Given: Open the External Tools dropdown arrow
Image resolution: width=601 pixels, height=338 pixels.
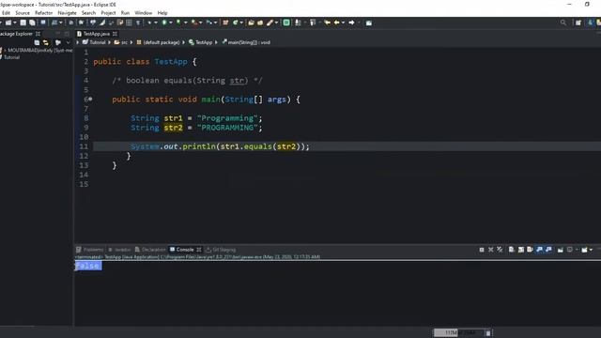Looking at the screenshot, I should tap(200, 23).
